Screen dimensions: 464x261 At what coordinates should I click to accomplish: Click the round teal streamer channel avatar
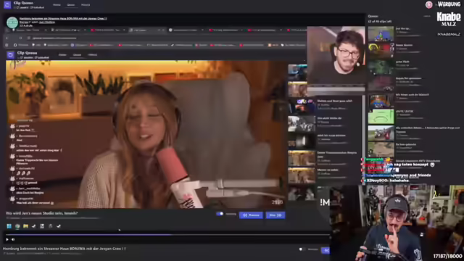pos(12,22)
